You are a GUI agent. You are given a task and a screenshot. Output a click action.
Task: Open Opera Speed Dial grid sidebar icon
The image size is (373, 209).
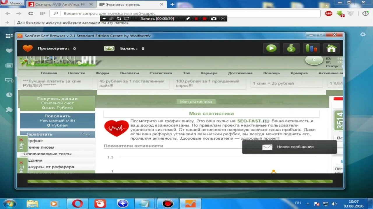point(9,36)
